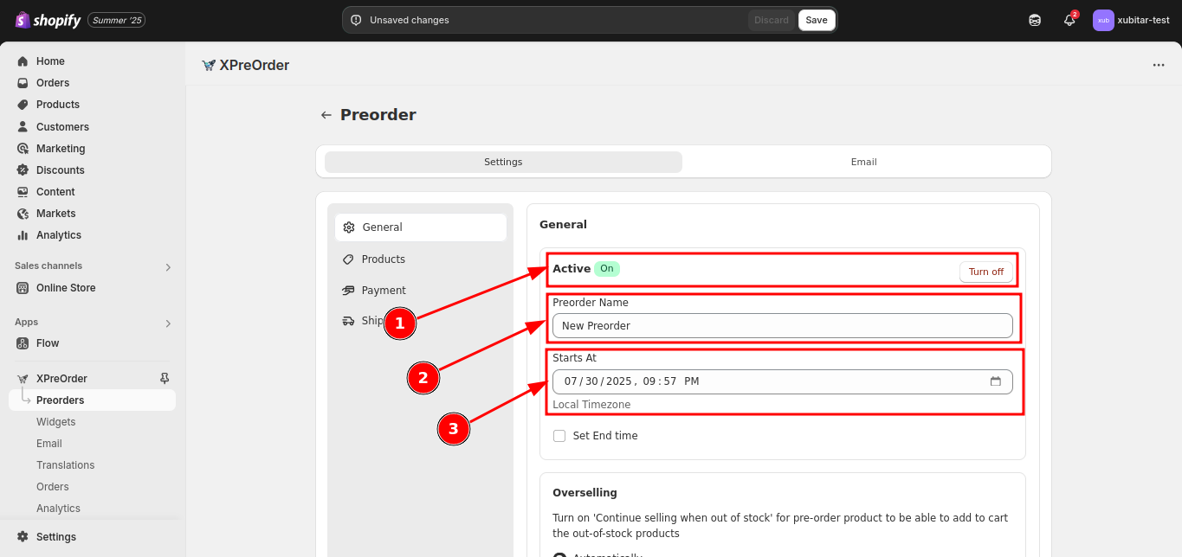Click the back arrow next to Preorder
Viewport: 1182px width, 557px height.
pyautogui.click(x=326, y=115)
